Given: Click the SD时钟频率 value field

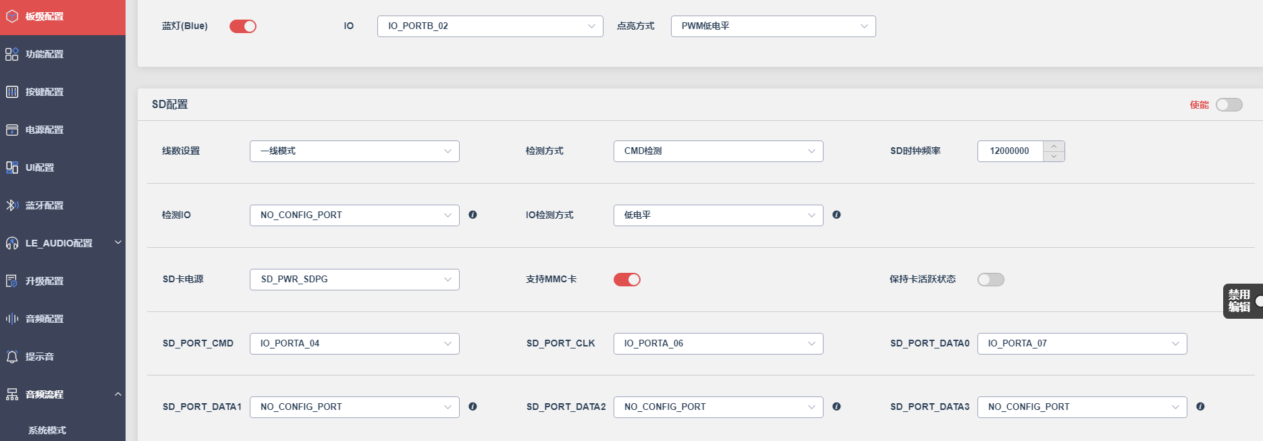Looking at the screenshot, I should pos(1011,151).
